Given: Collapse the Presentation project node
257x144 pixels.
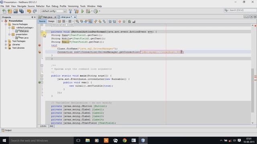Looking at the screenshot, I should (x=2, y=21).
